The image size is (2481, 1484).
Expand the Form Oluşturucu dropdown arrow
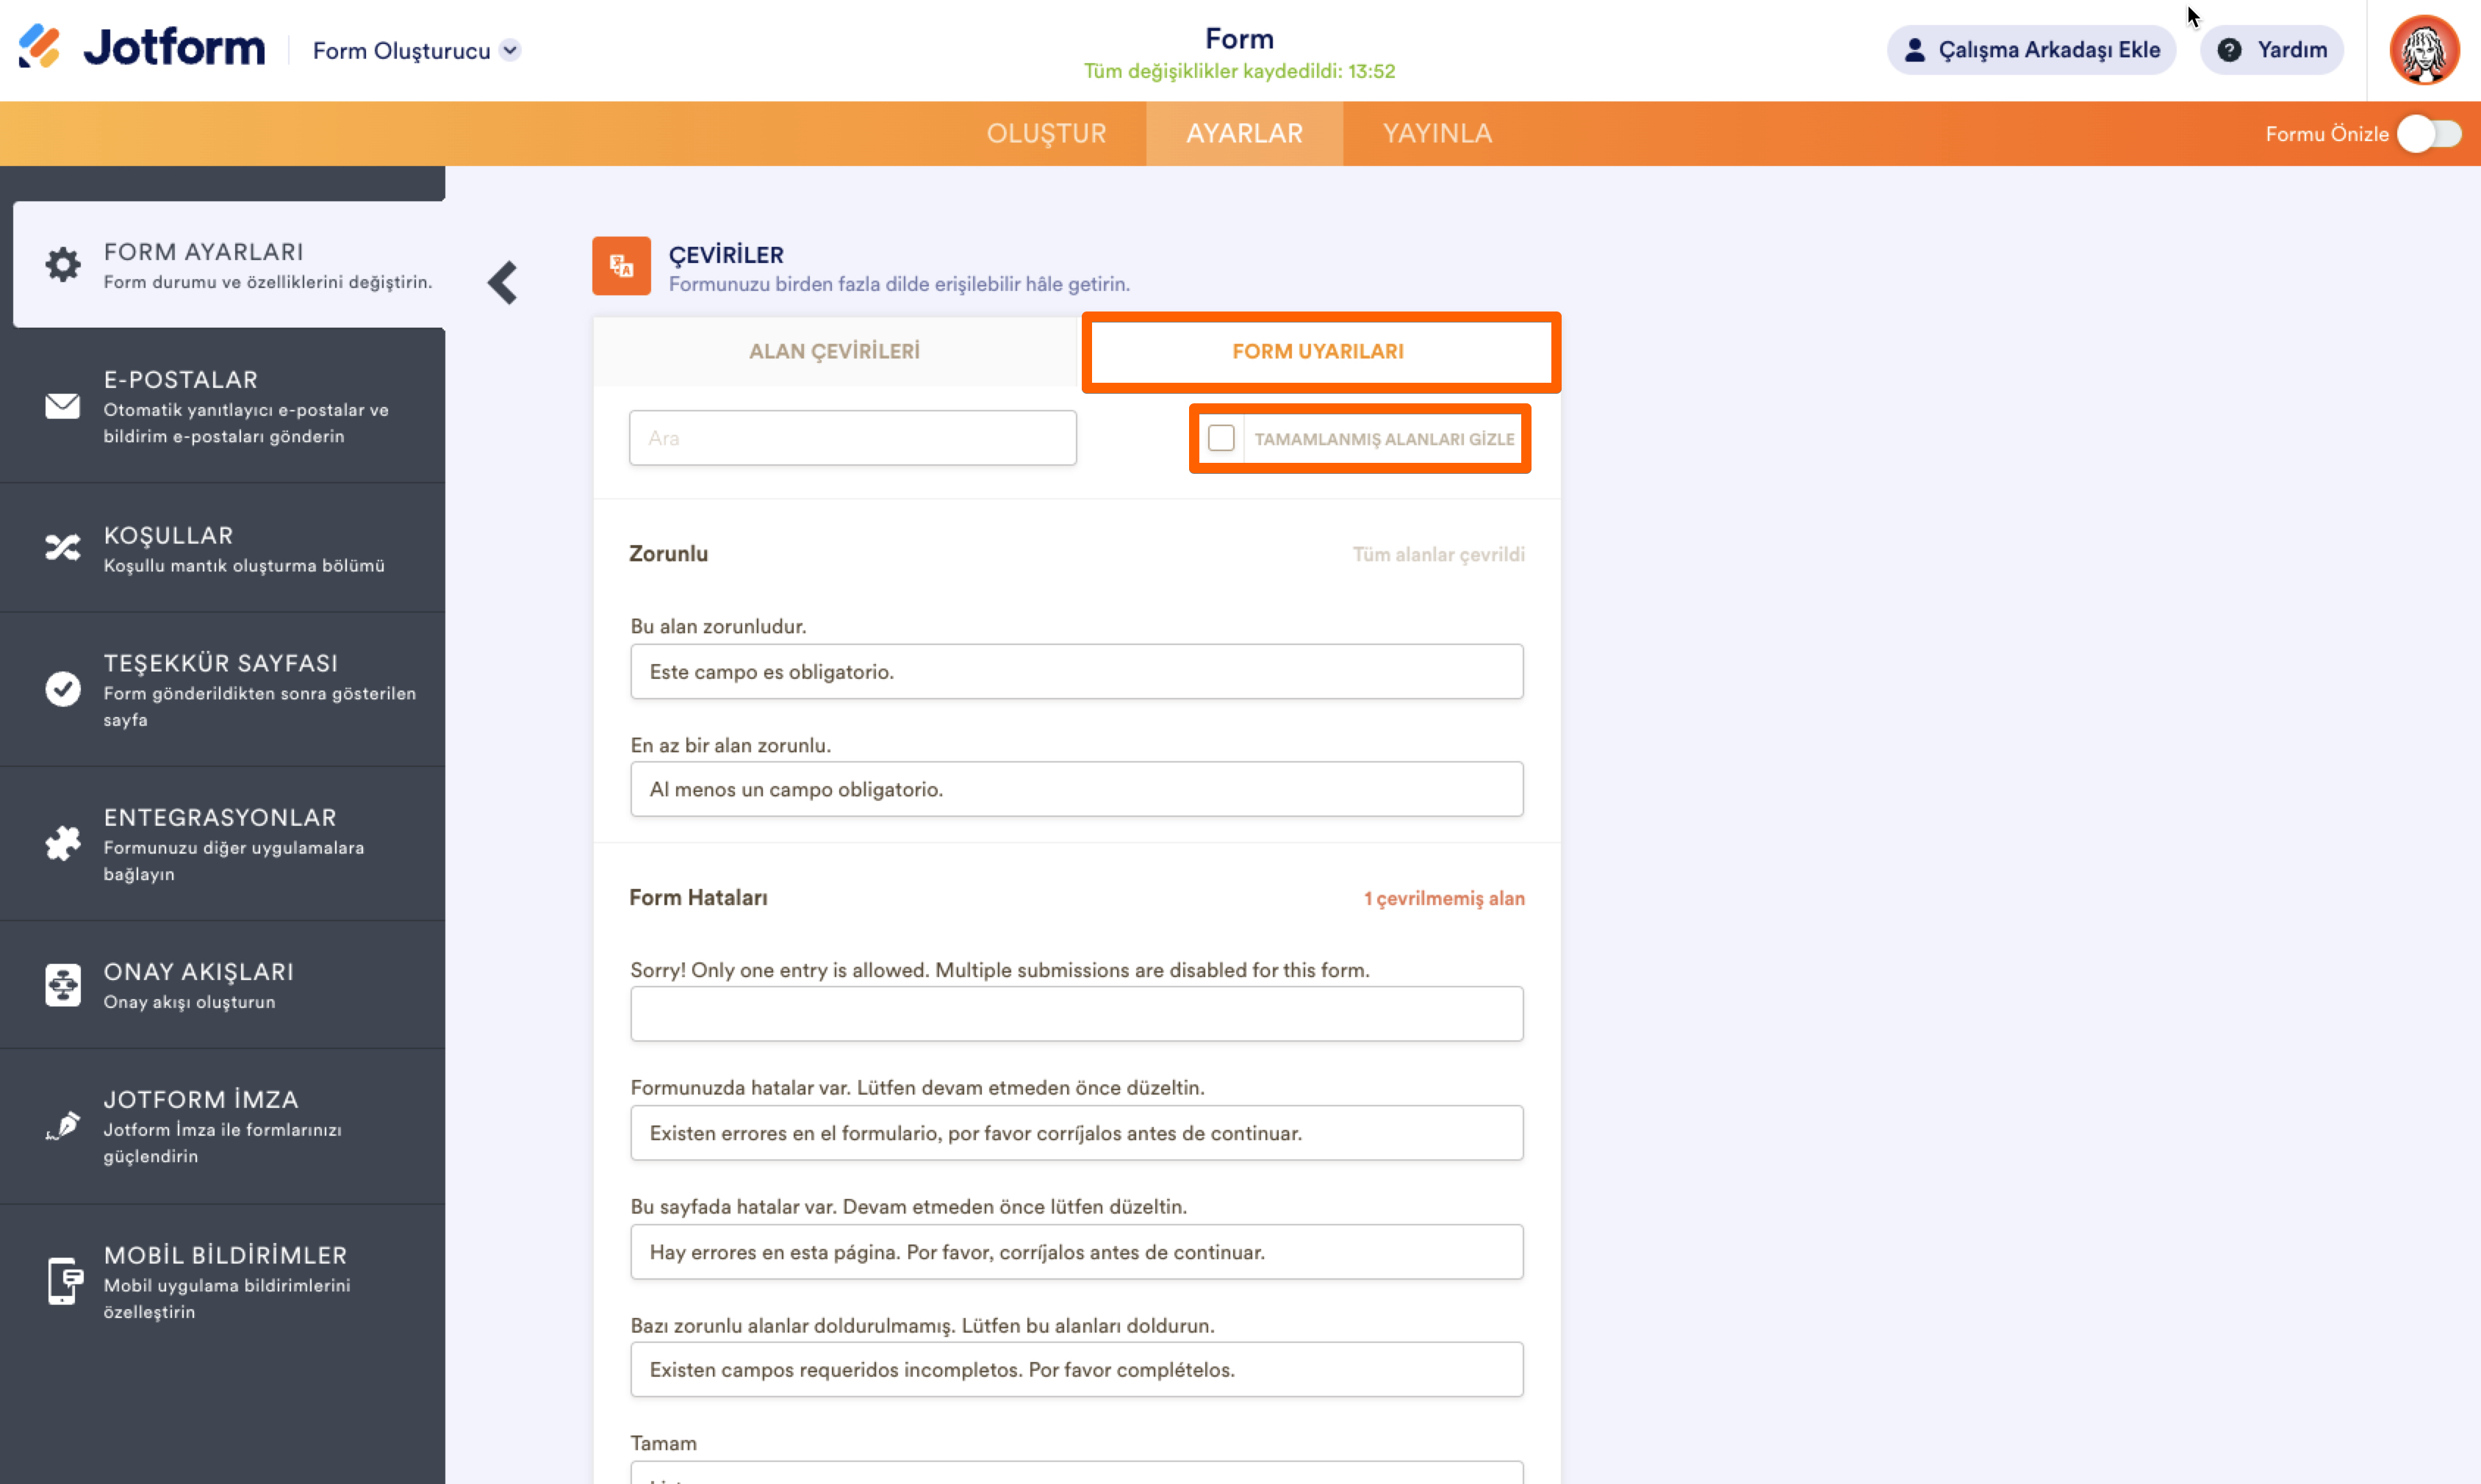(x=510, y=50)
